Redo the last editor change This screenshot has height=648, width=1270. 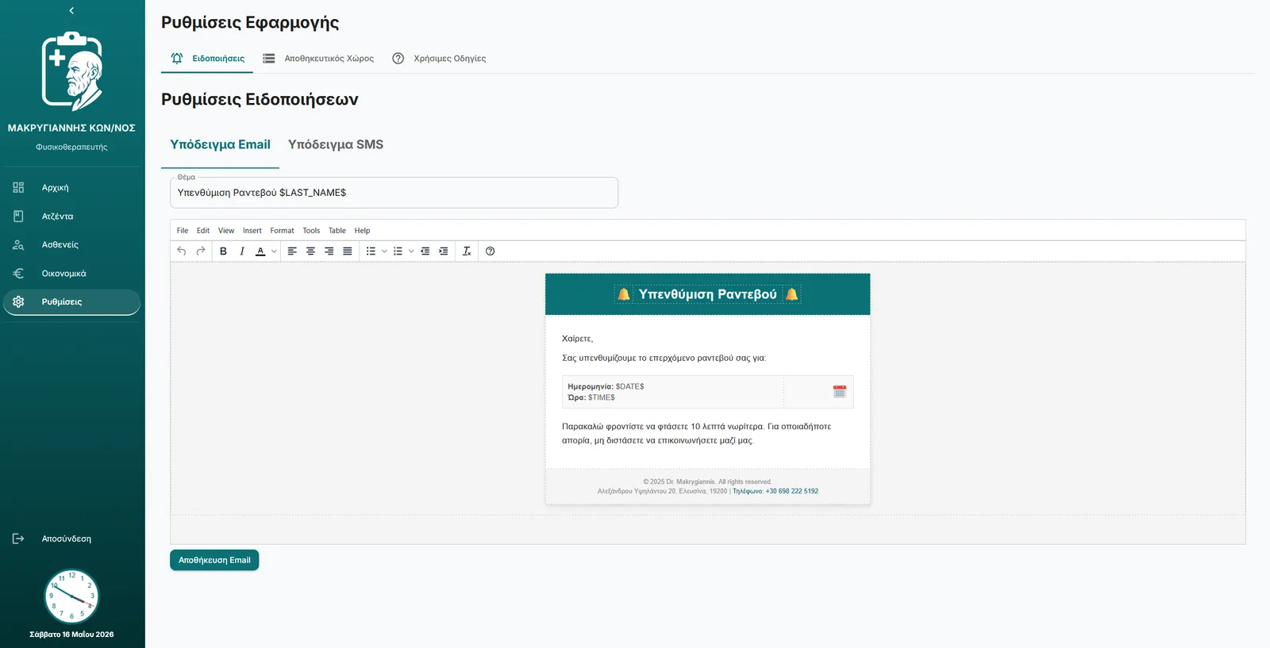click(x=201, y=251)
